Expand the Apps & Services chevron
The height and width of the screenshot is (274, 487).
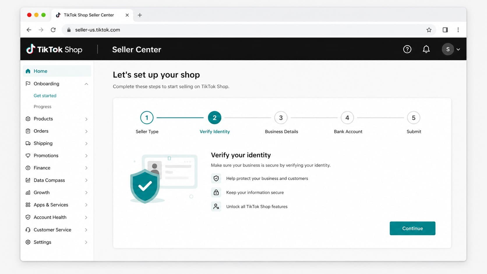pyautogui.click(x=86, y=205)
